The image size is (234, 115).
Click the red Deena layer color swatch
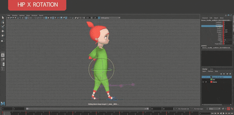tap(211, 82)
